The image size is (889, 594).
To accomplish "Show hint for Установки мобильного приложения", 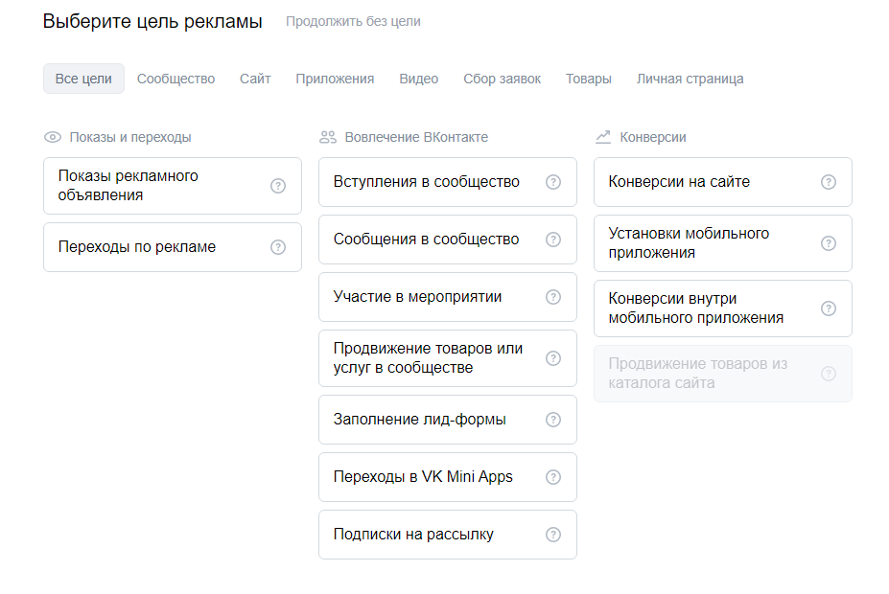I will coord(828,243).
